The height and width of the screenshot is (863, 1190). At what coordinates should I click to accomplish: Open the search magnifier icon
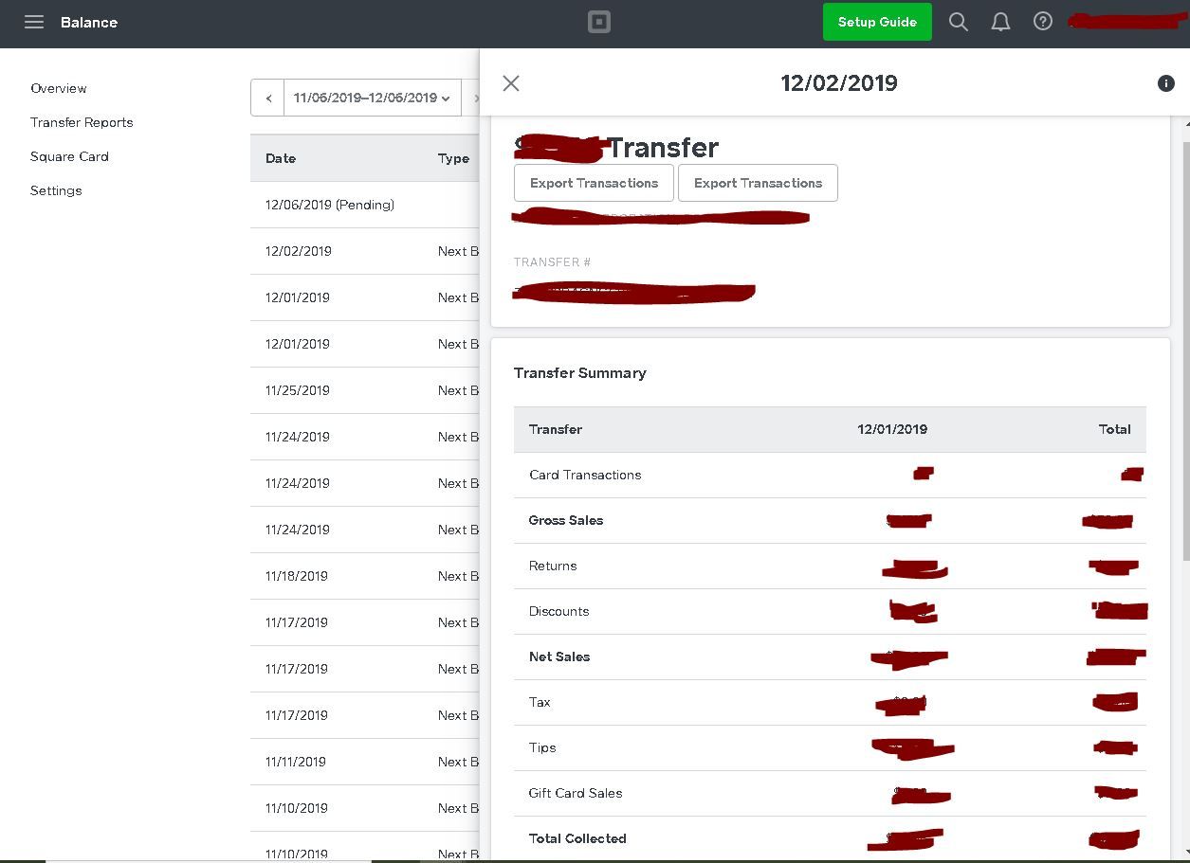pos(959,22)
